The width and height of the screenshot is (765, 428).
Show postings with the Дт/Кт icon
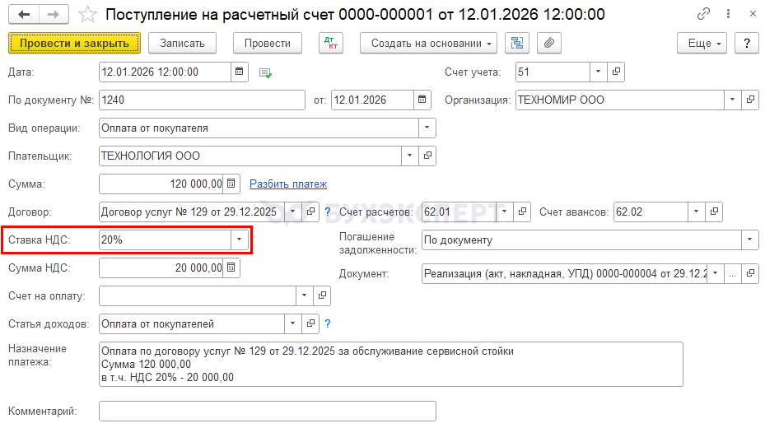331,43
